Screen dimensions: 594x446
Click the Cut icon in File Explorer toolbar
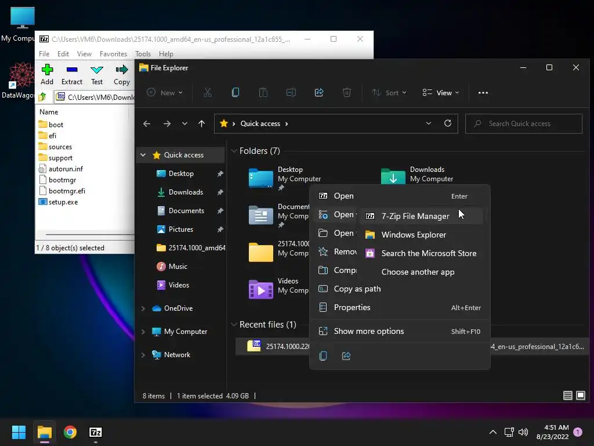tap(208, 92)
